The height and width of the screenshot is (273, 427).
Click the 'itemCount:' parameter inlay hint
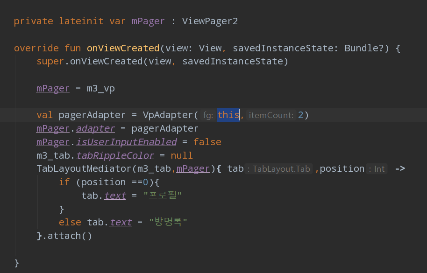271,115
